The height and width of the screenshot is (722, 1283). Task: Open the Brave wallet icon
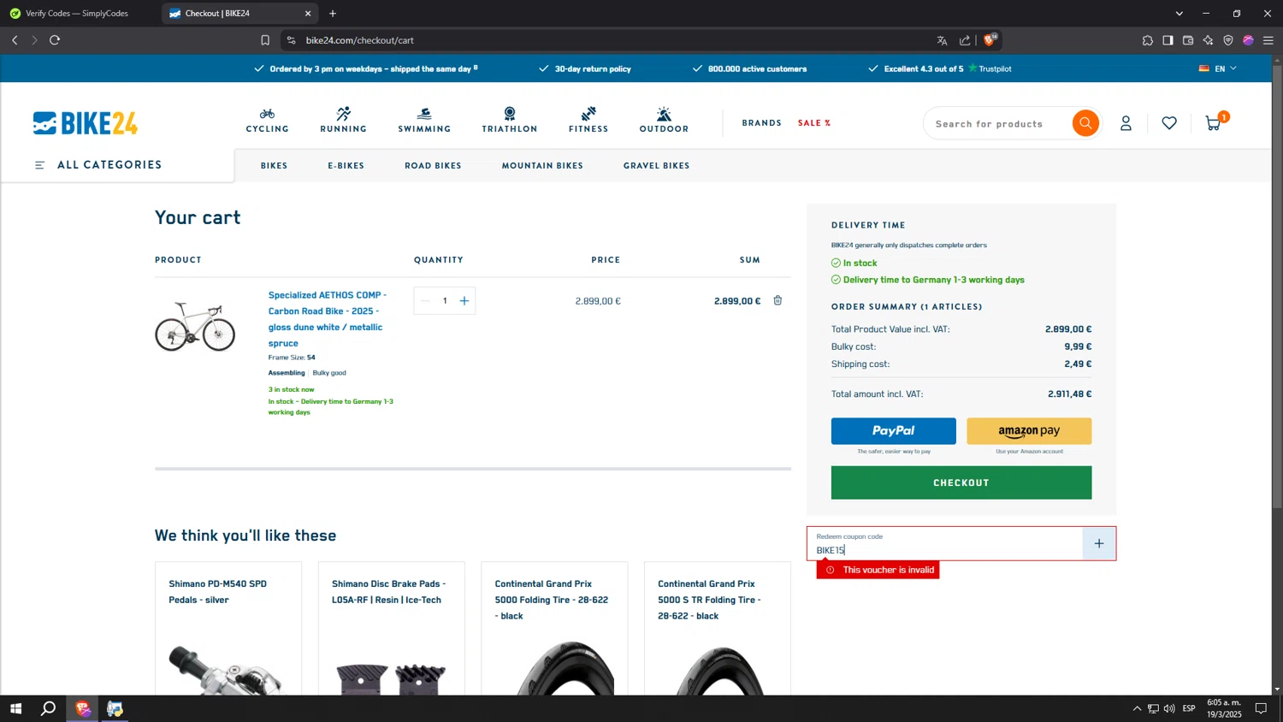pos(1188,40)
